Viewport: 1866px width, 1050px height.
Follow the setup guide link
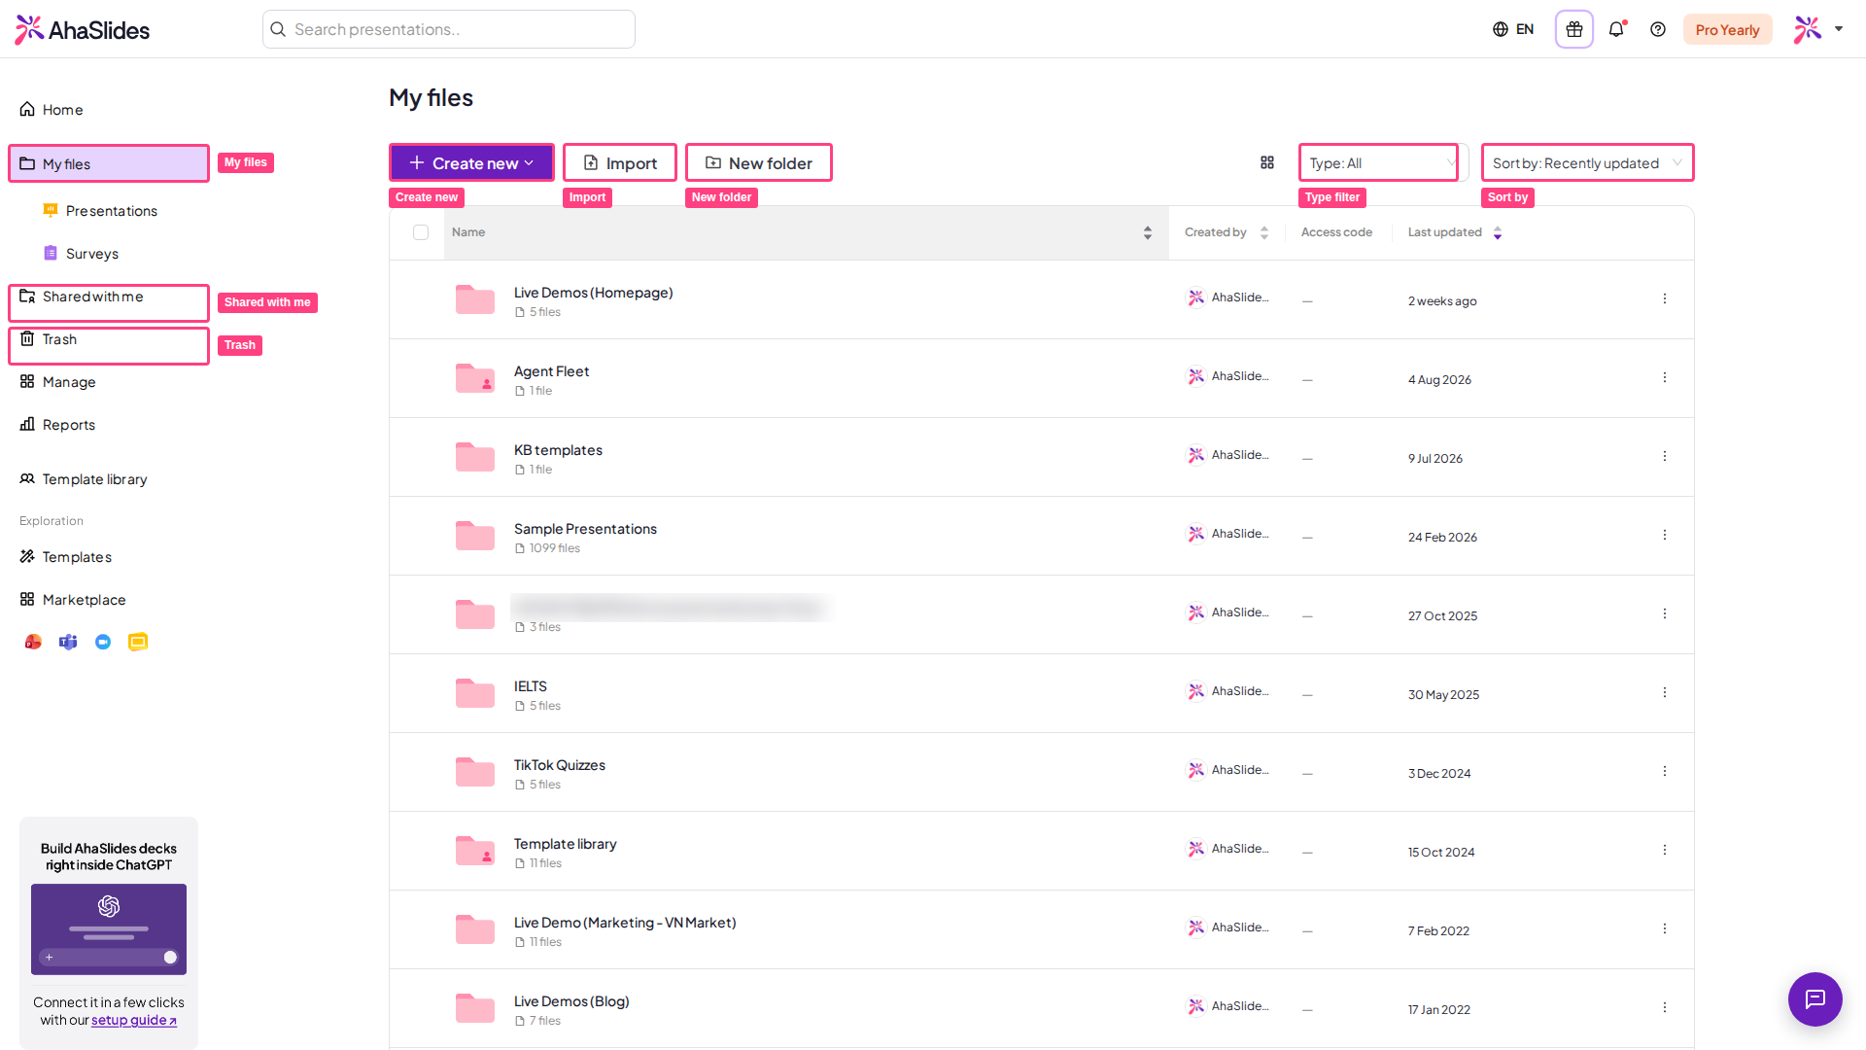coord(134,1020)
